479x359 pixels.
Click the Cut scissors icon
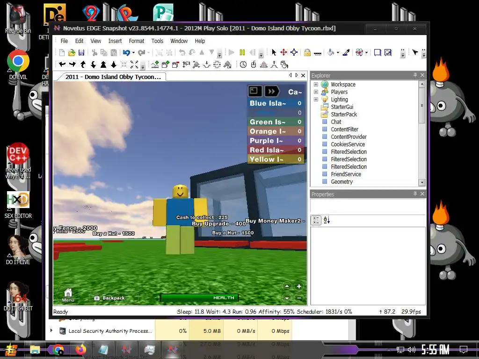click(94, 52)
